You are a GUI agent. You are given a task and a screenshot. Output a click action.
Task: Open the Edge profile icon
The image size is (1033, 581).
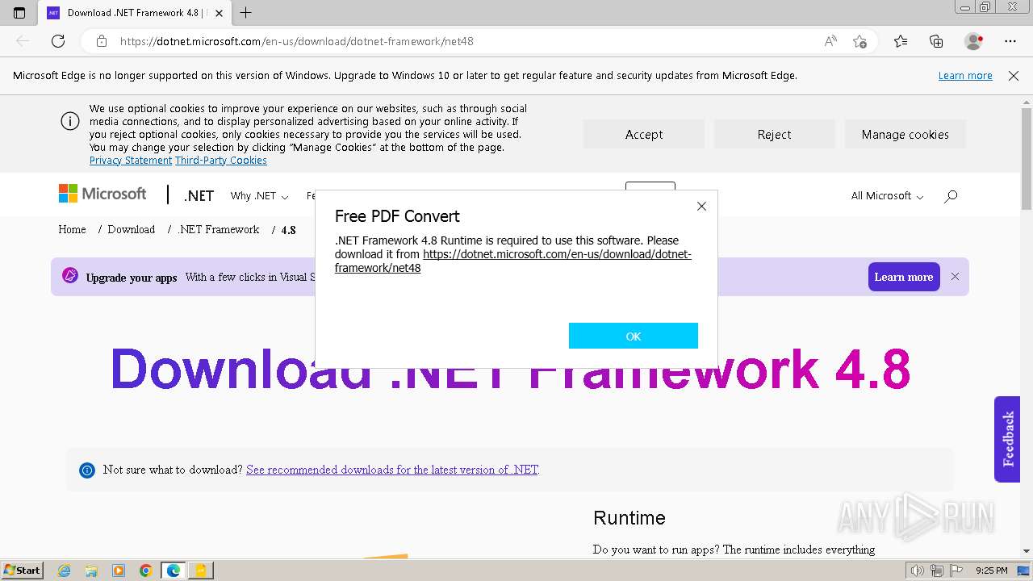974,41
